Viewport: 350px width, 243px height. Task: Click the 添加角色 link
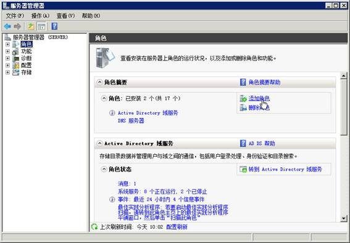[259, 98]
